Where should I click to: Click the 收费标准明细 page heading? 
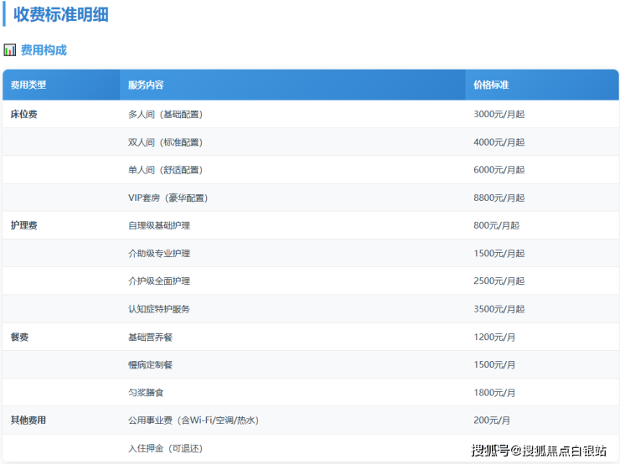point(60,15)
